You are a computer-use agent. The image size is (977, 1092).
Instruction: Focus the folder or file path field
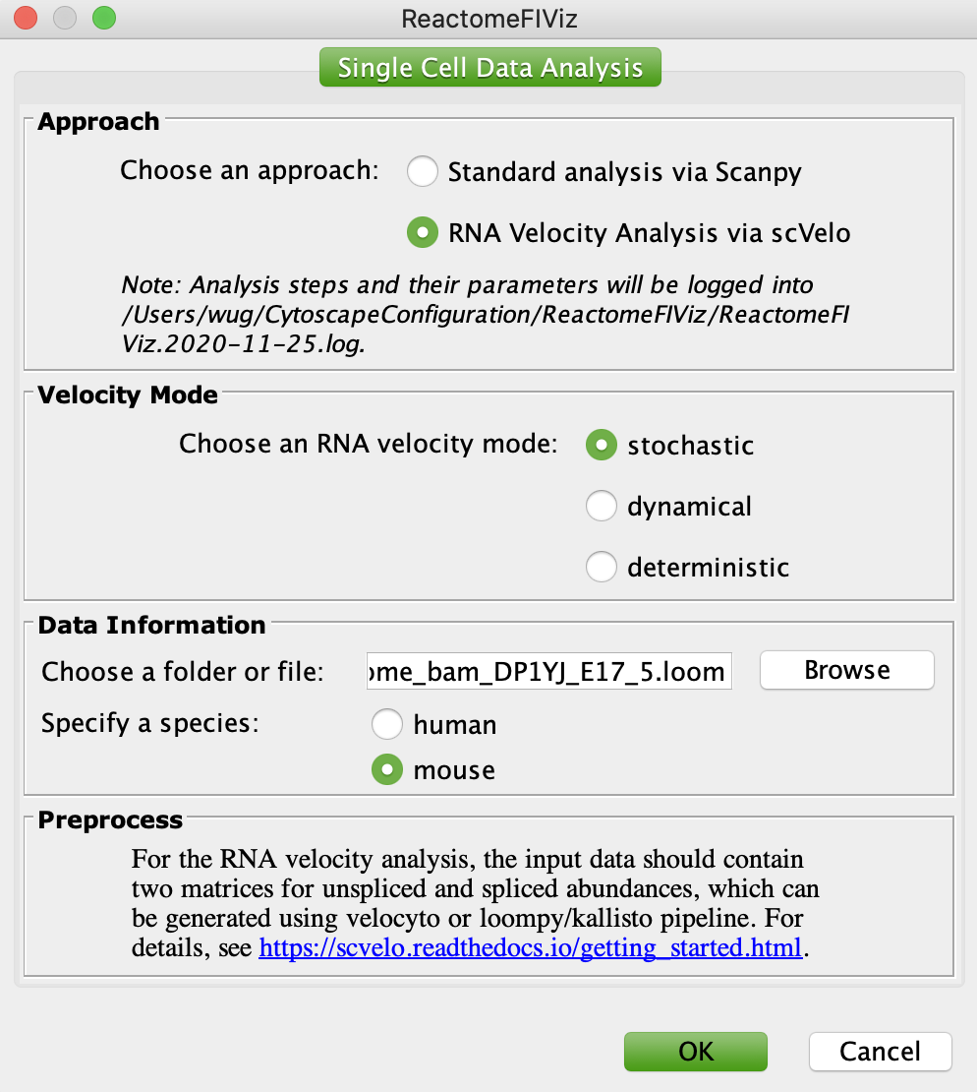click(x=549, y=671)
